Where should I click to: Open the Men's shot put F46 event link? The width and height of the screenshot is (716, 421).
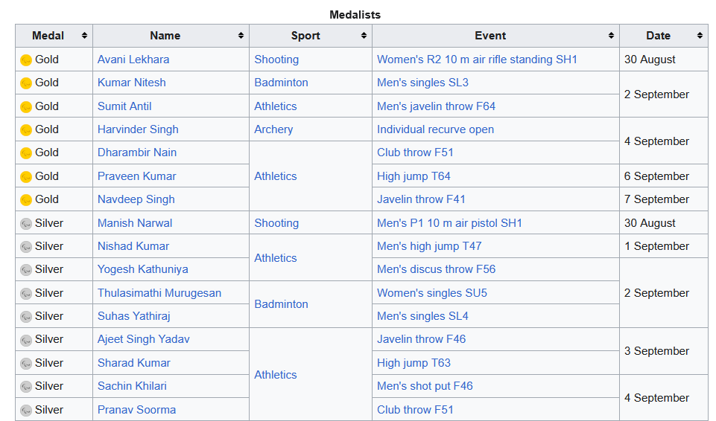click(425, 386)
